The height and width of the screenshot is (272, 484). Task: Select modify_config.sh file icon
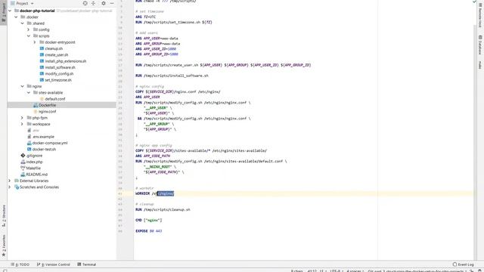[x=42, y=74]
